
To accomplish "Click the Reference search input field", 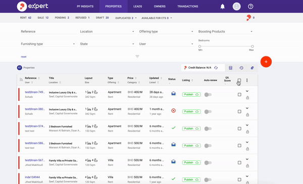I will pos(48,31).
